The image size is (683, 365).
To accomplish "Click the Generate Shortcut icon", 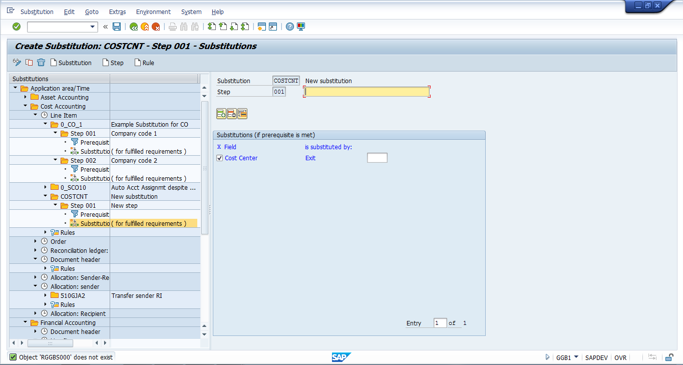I will click(273, 27).
